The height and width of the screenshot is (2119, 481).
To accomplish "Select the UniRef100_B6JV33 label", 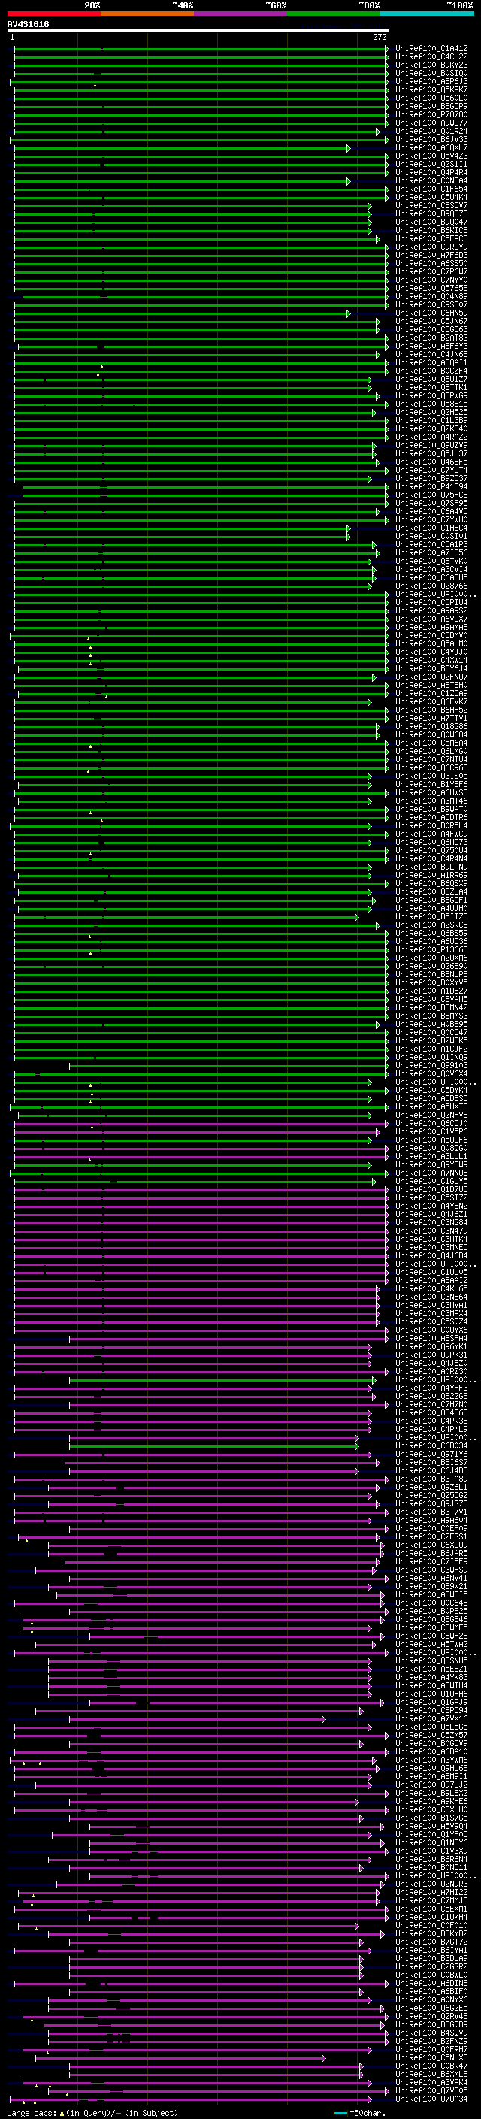I will click(x=431, y=139).
